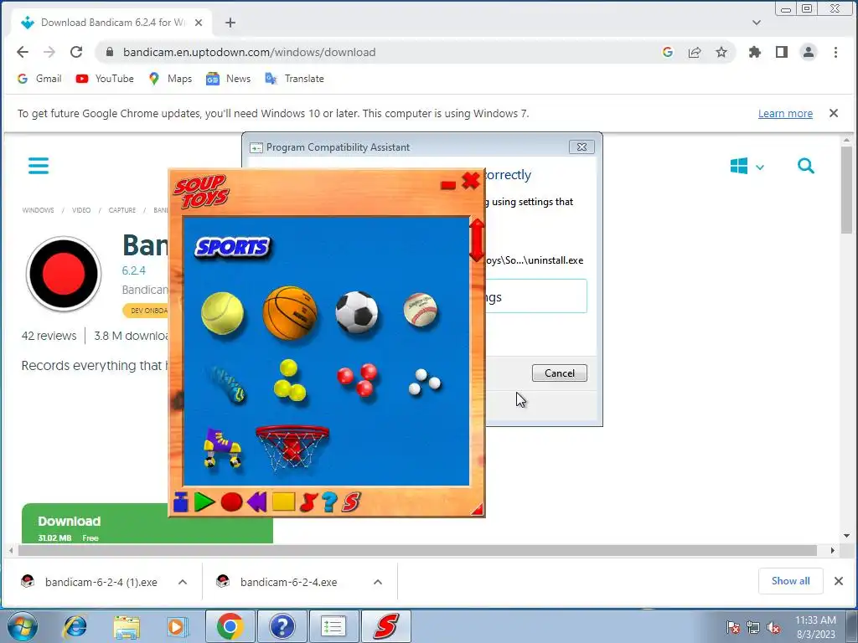This screenshot has height=643, width=858.
Task: Pick the tennis ball toy
Action: 222,313
